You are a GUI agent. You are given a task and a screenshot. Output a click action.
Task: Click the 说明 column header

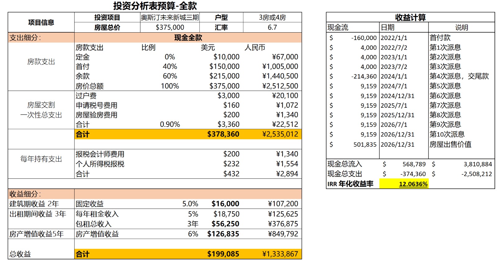[x=462, y=27]
